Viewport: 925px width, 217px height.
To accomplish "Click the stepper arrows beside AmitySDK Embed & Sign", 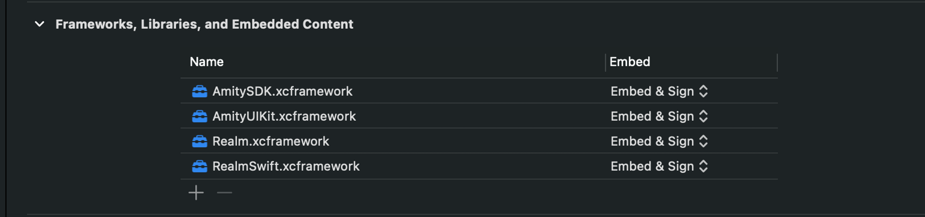I will pyautogui.click(x=703, y=91).
